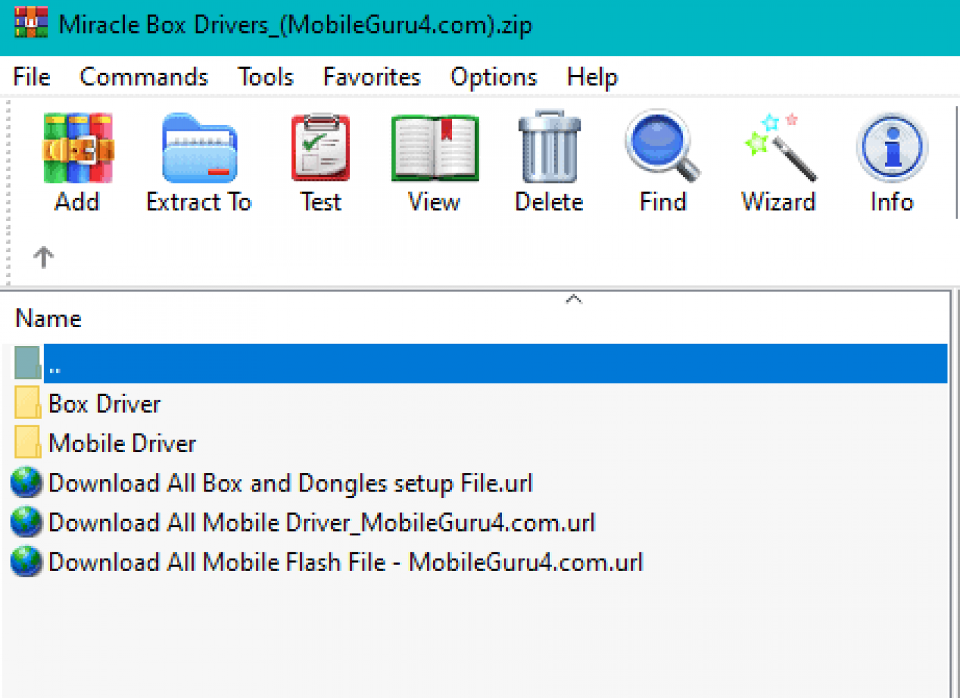Click the sort direction chevron above the list
The width and height of the screenshot is (960, 698).
[574, 299]
